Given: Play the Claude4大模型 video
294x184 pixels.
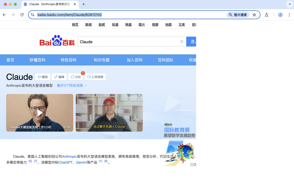Looking at the screenshot, I should tap(40, 113).
